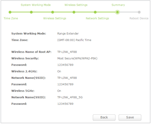The width and height of the screenshot is (151, 124).
Task: Click the Root AP name TP-LINK_4F88
Action: coord(67,52)
